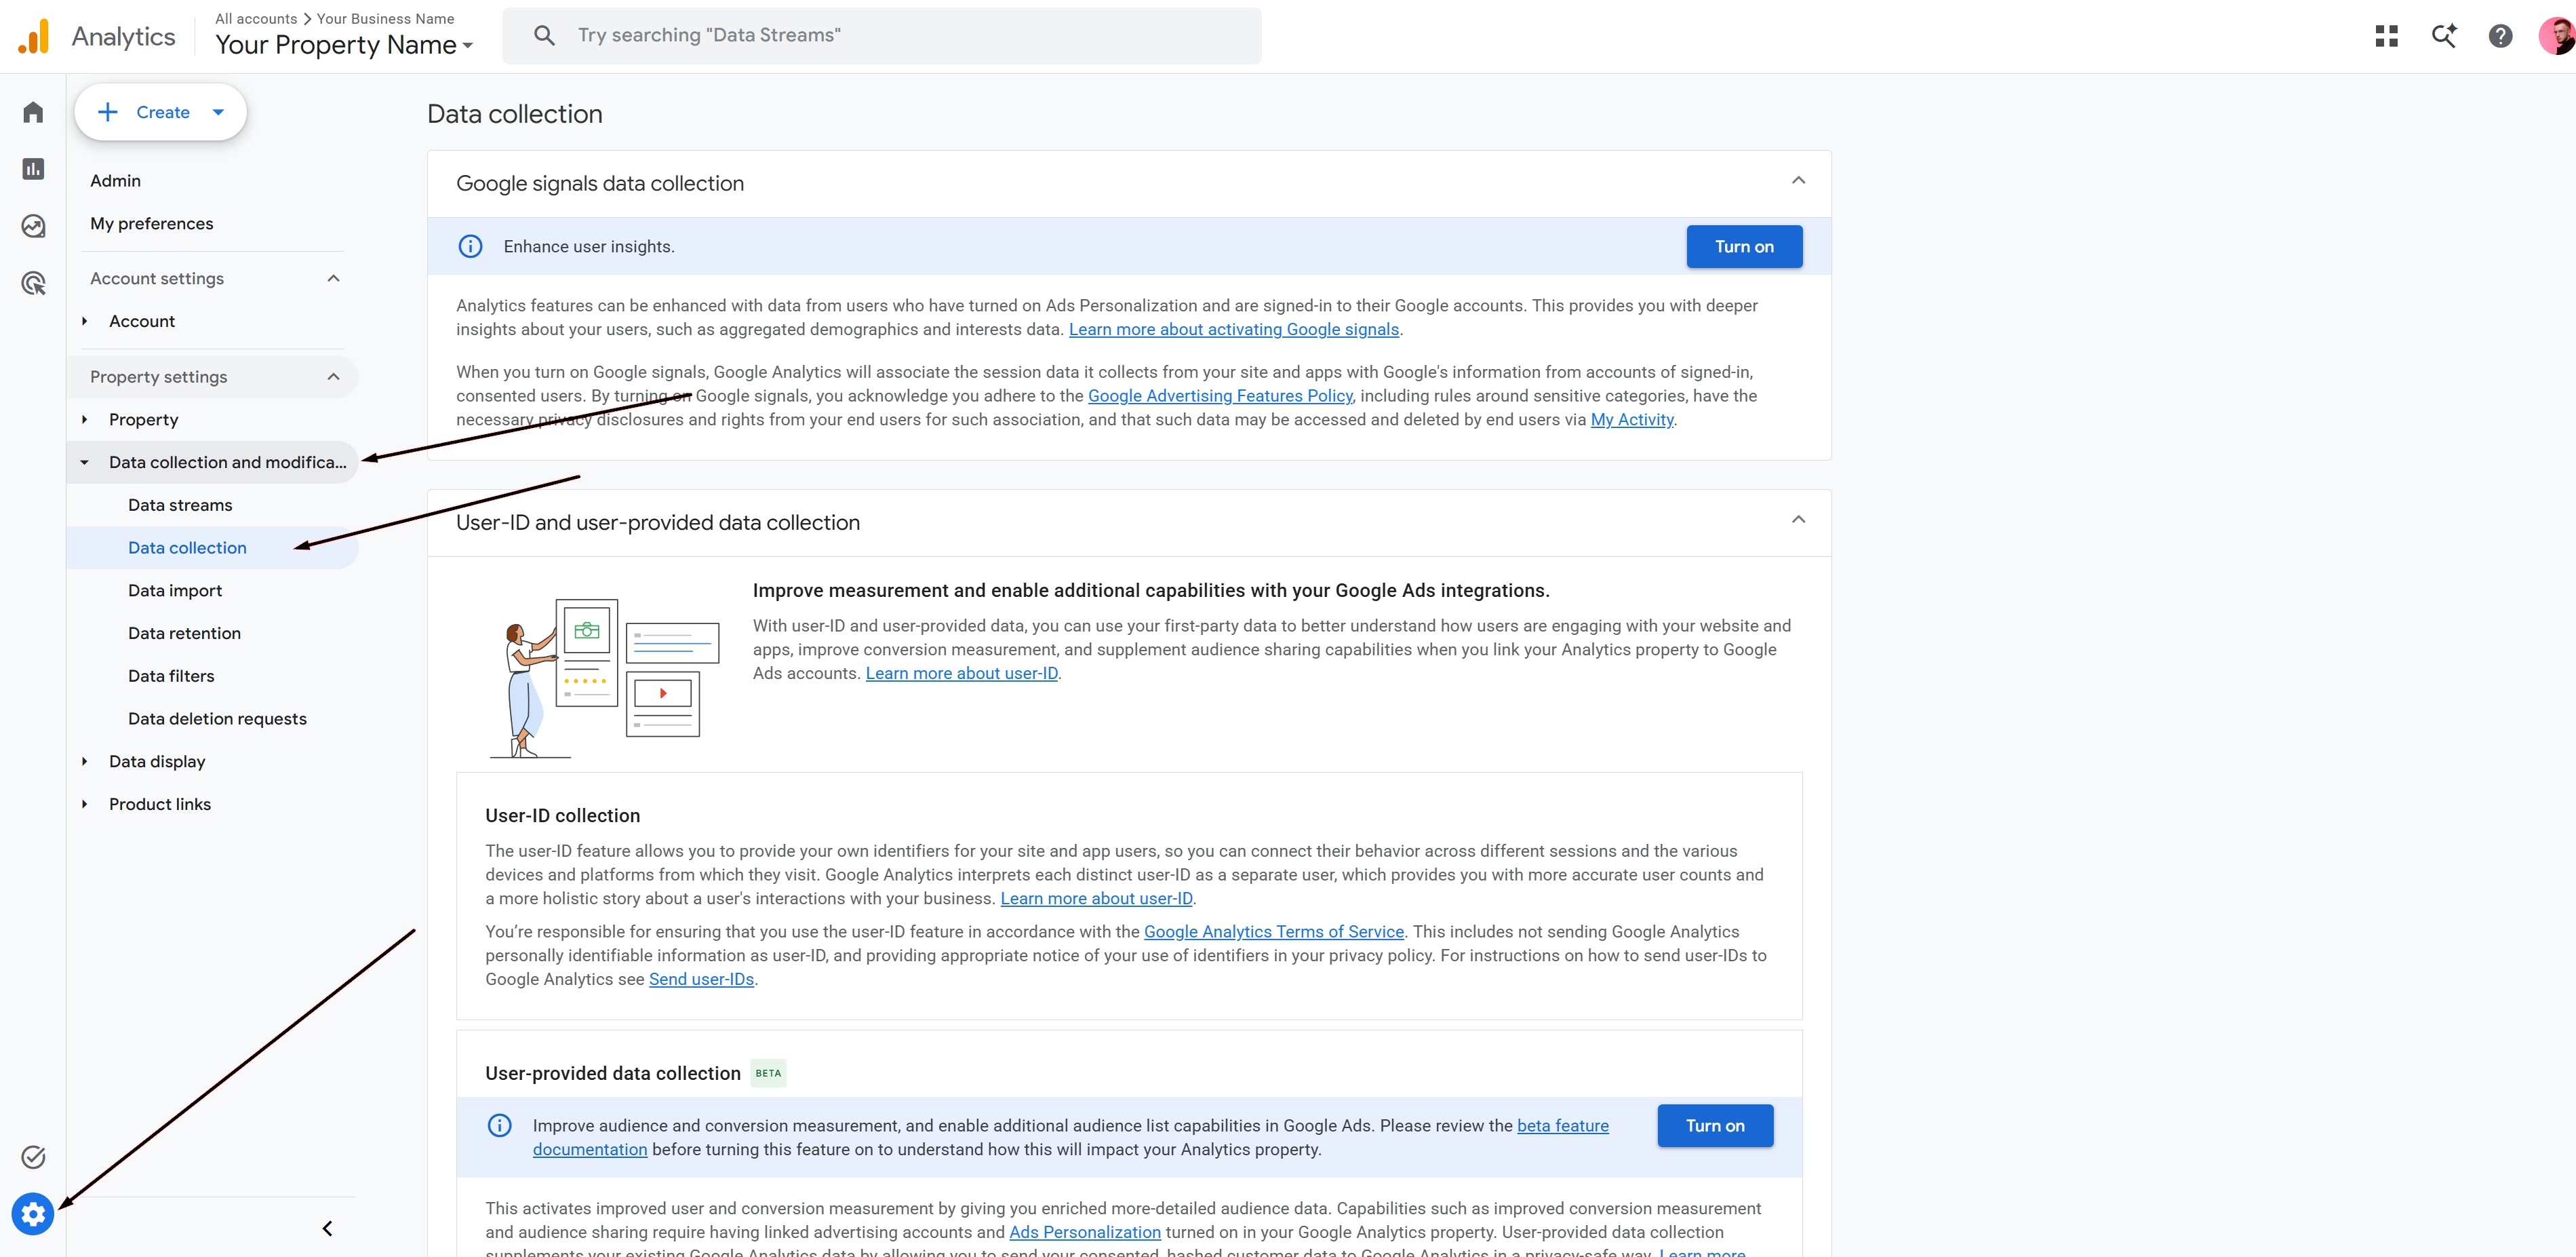Open the Send user-IDs link
The width and height of the screenshot is (2576, 1257).
[701, 979]
